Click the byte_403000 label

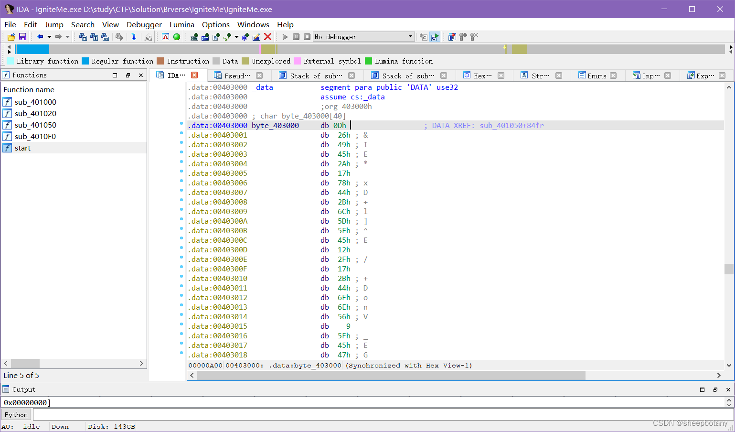pos(275,126)
